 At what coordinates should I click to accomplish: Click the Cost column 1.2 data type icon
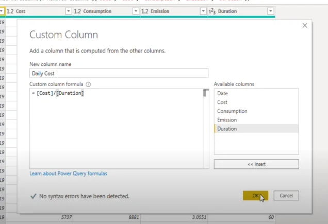[10, 11]
